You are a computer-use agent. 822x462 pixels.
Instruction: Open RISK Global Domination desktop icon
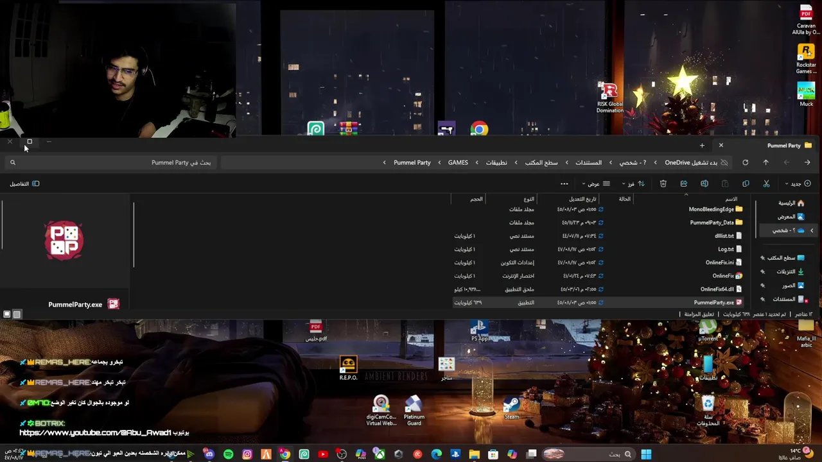click(609, 98)
